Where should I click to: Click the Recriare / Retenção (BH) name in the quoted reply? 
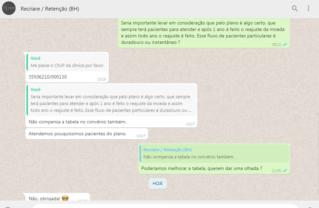(x=167, y=150)
